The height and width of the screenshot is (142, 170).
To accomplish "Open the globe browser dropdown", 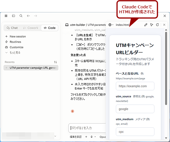I will coord(111,25).
